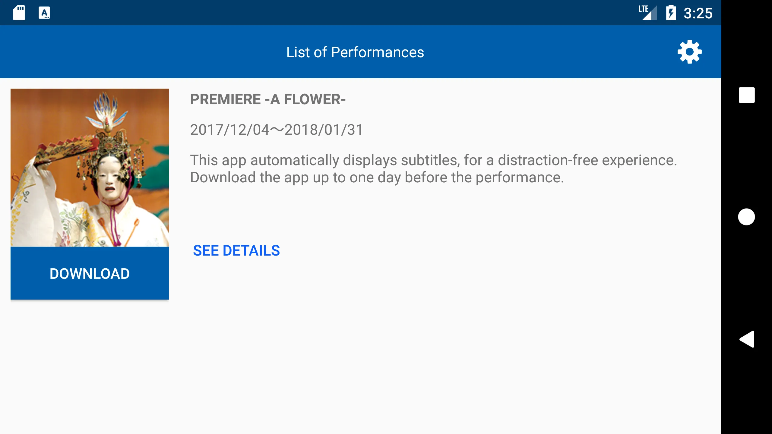Download the Premiere A Flower performance
772x434 pixels.
(89, 273)
